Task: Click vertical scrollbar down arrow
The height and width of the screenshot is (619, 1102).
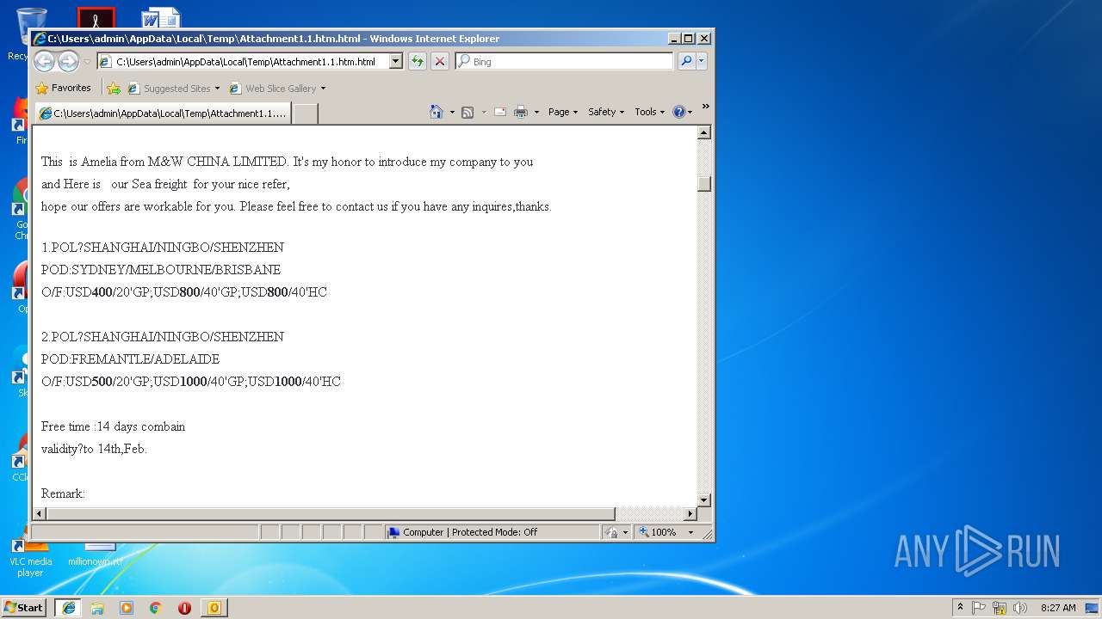Action: pos(703,499)
